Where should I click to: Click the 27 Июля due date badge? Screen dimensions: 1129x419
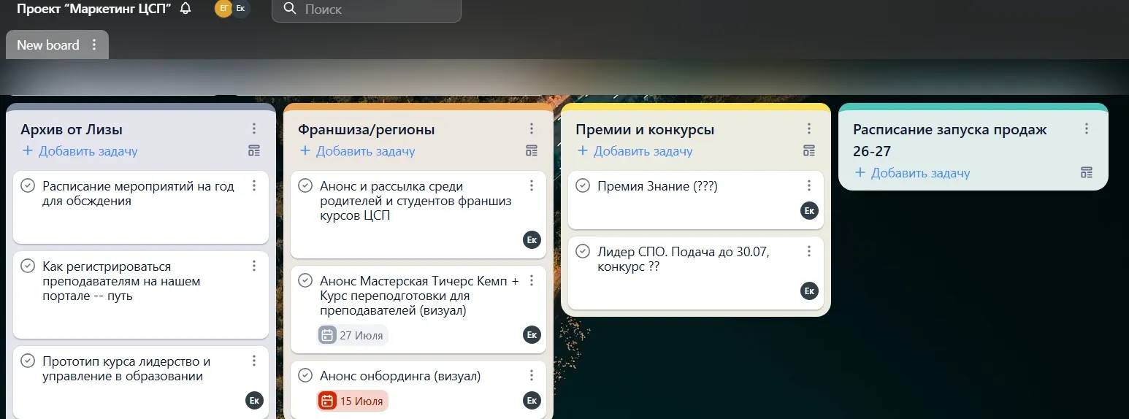pyautogui.click(x=352, y=335)
